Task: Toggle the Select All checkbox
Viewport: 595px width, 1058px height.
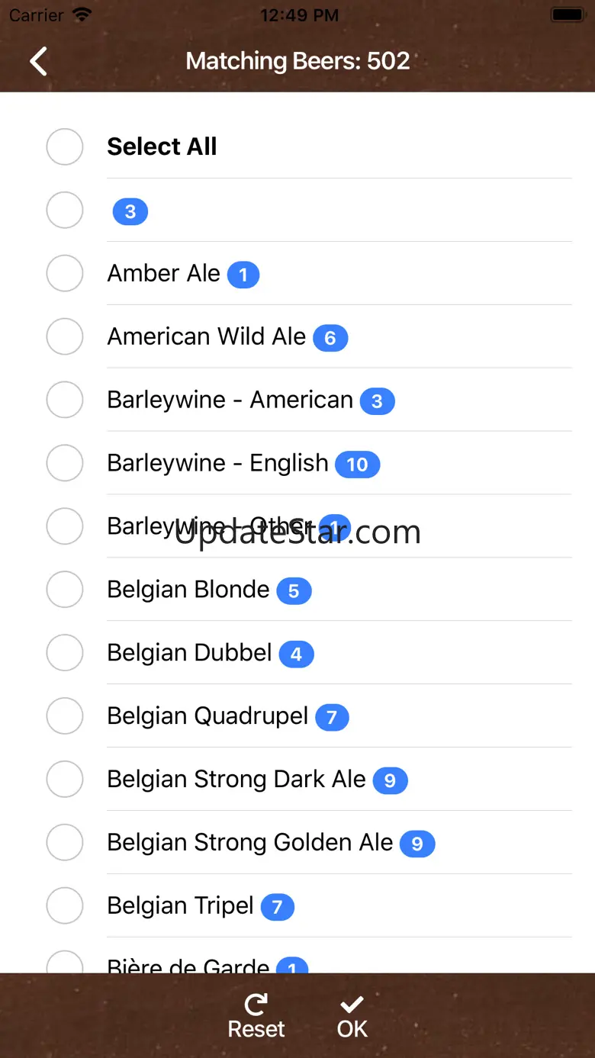Action: click(65, 146)
